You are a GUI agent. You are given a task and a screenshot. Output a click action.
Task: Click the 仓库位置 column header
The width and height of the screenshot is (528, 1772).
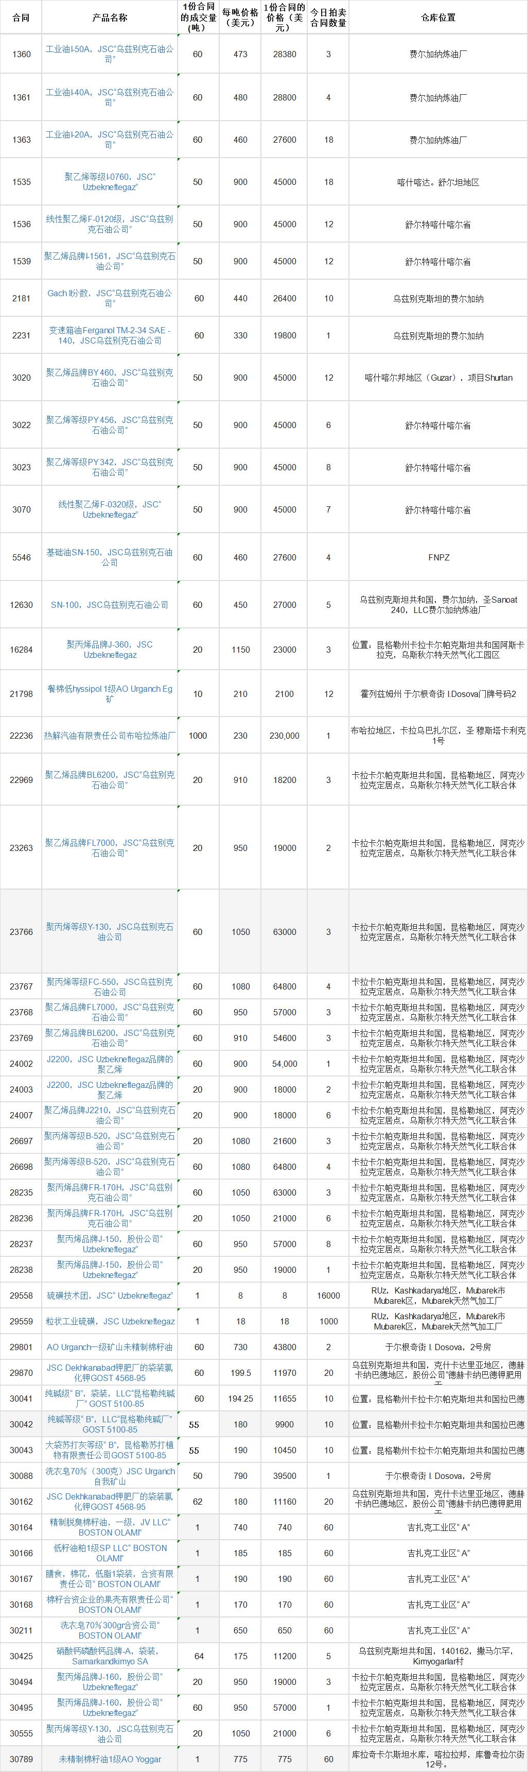pos(438,17)
